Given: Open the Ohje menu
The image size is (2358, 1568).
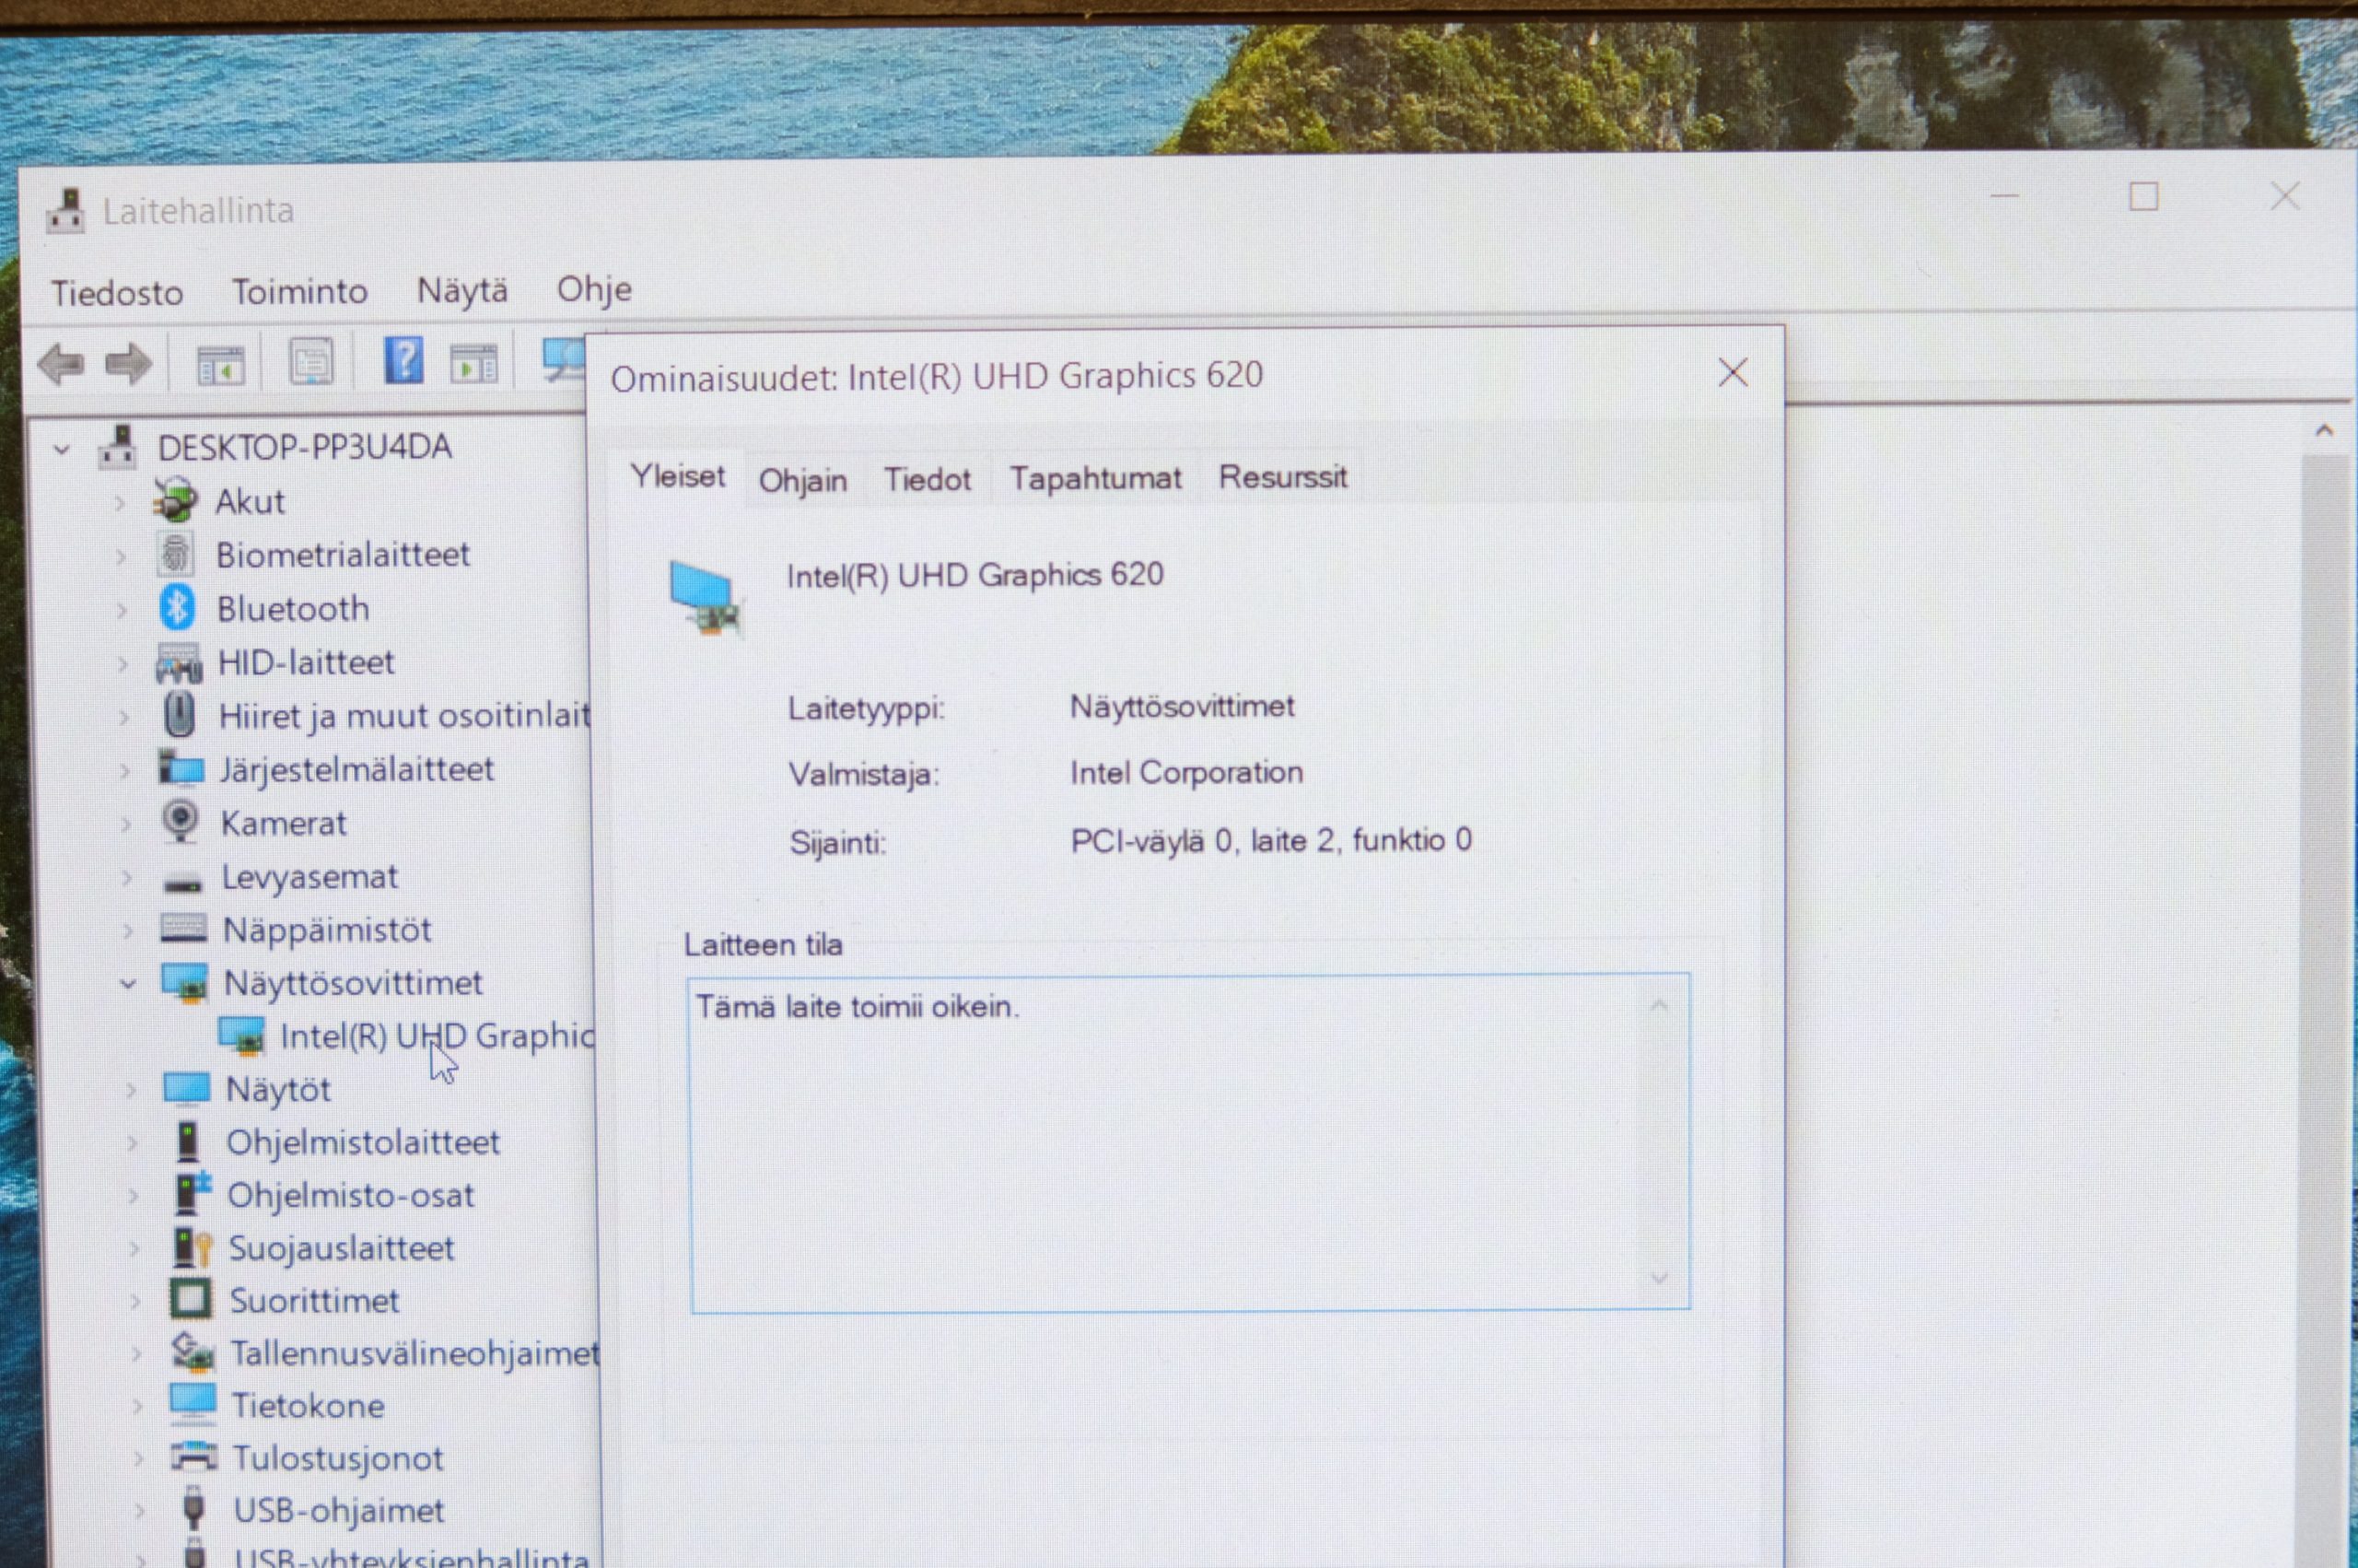Looking at the screenshot, I should tap(594, 289).
